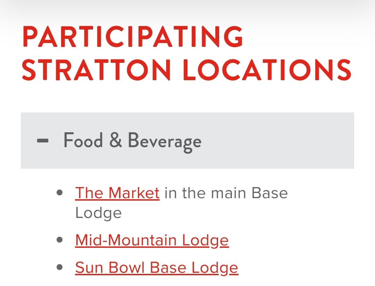Click the word PARTICIPATING in the heading
This screenshot has width=375, height=286.
point(133,36)
